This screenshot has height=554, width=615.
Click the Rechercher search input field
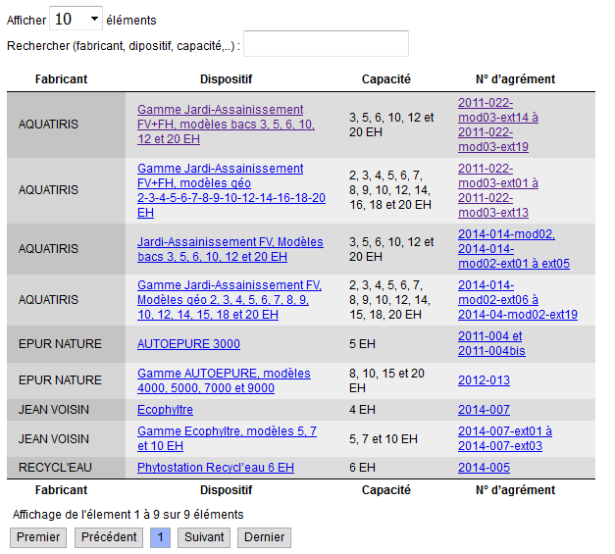pos(326,43)
